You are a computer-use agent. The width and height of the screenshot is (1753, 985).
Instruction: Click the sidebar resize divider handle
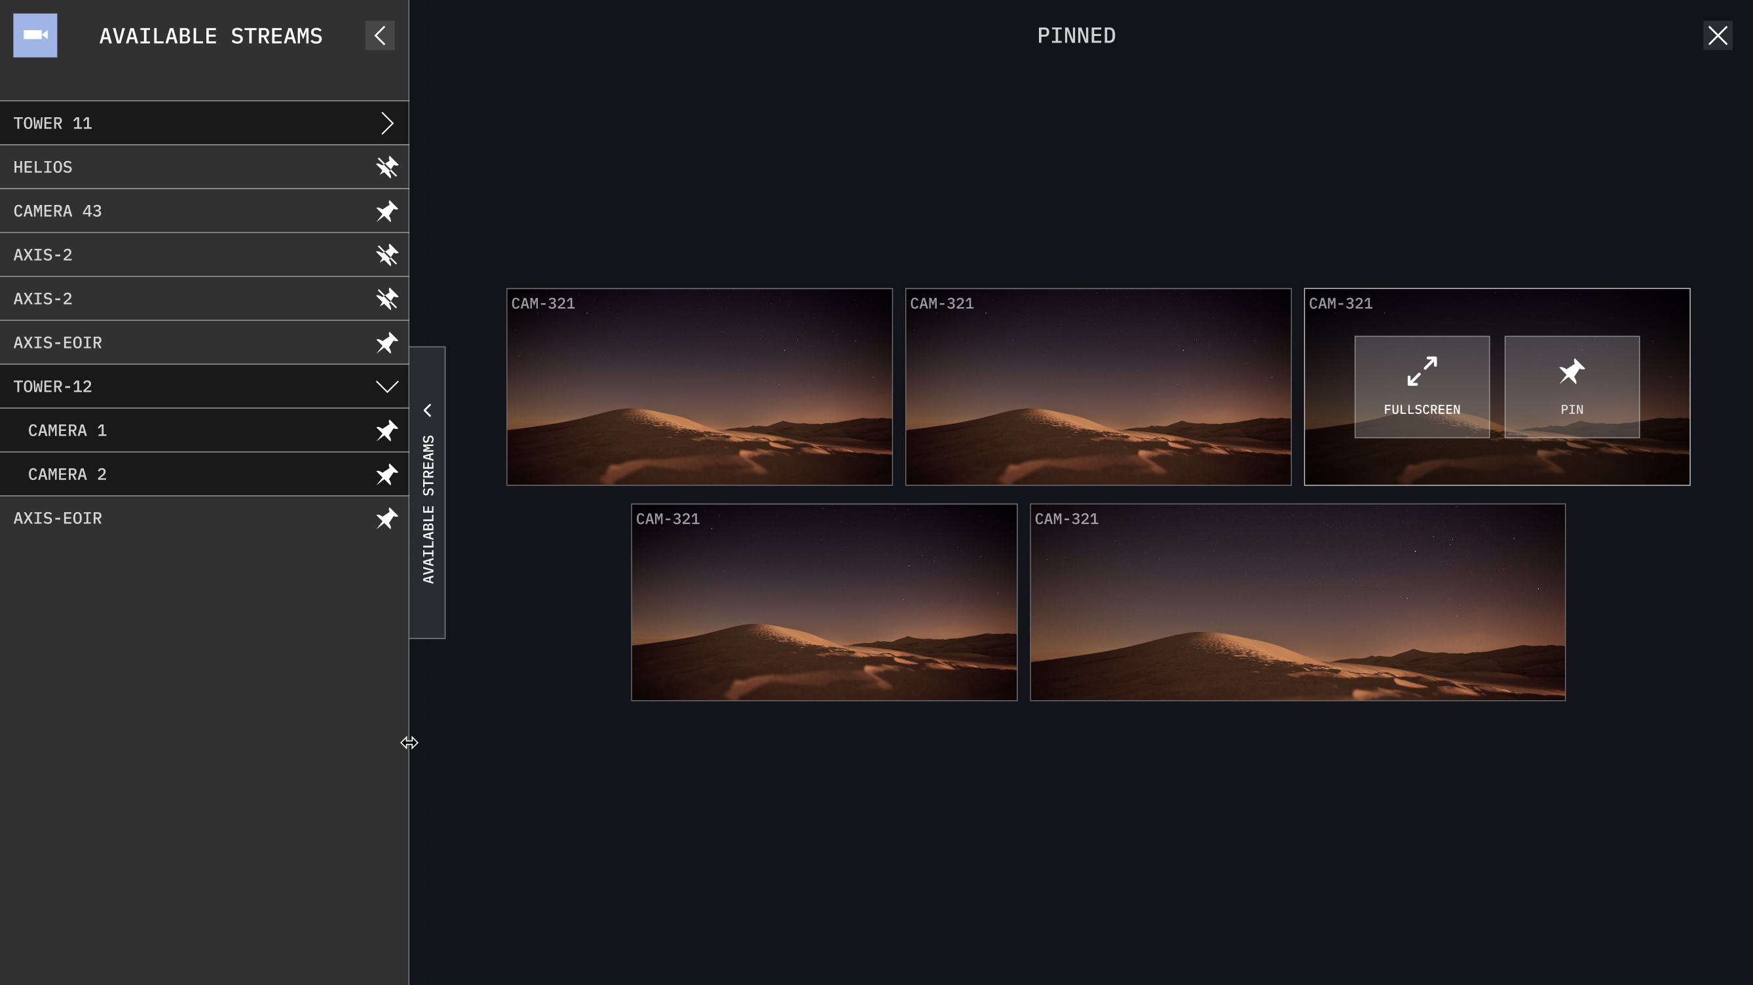409,742
